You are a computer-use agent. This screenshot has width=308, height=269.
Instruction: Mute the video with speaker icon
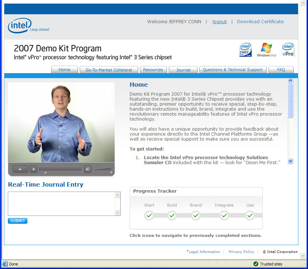88,169
